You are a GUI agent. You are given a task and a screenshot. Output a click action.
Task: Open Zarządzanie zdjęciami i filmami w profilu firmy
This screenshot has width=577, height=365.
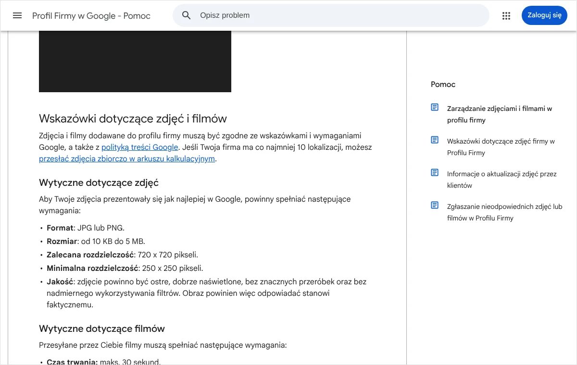coord(500,114)
